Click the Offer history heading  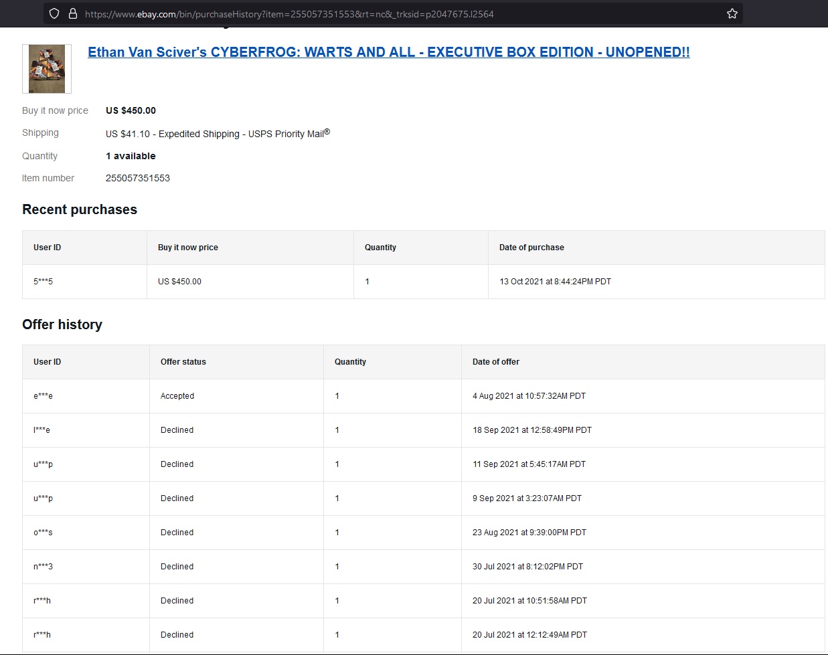click(62, 324)
